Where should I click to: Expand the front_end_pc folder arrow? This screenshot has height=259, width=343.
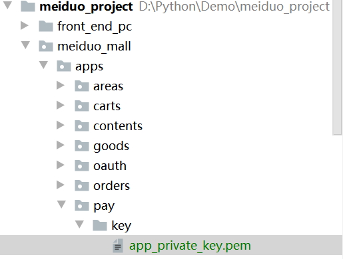coord(25,25)
